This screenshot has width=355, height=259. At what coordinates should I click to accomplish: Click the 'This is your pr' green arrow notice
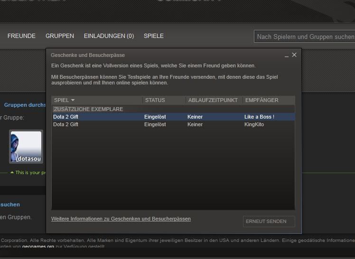(28, 173)
